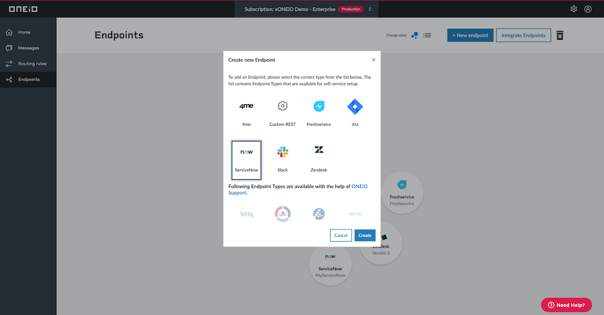Select the 4me endpoint type

[246, 112]
